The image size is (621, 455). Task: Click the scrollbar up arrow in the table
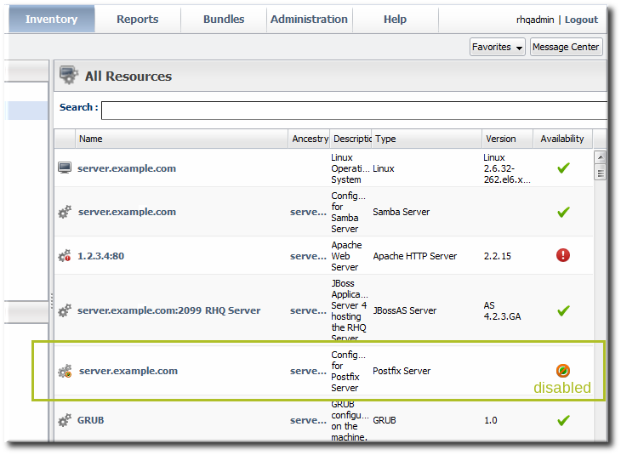coord(600,157)
